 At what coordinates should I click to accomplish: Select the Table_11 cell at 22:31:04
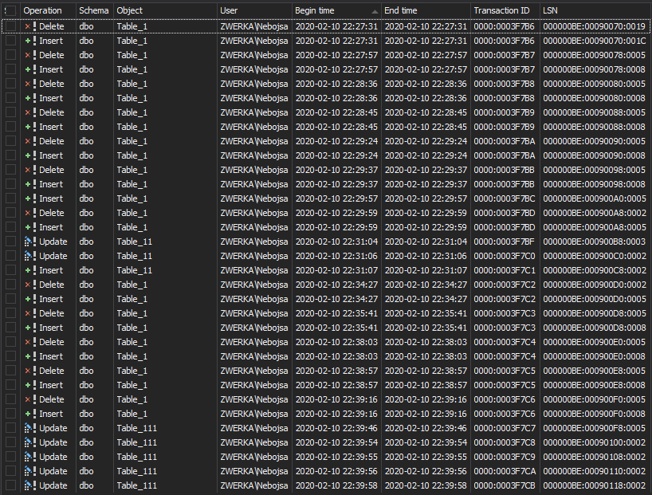tap(165, 242)
